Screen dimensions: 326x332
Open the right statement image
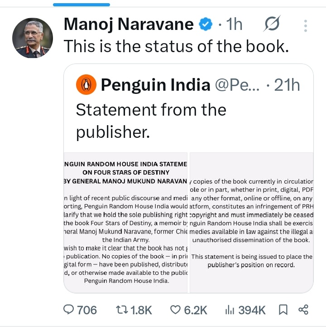251,222
